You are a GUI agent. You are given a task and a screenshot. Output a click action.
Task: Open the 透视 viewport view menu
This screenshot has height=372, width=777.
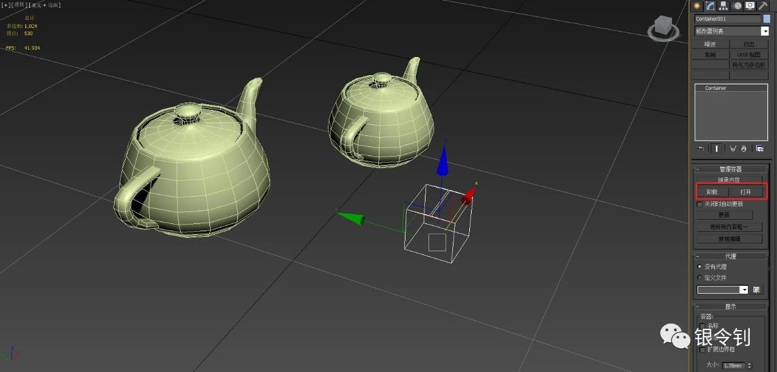coord(19,5)
